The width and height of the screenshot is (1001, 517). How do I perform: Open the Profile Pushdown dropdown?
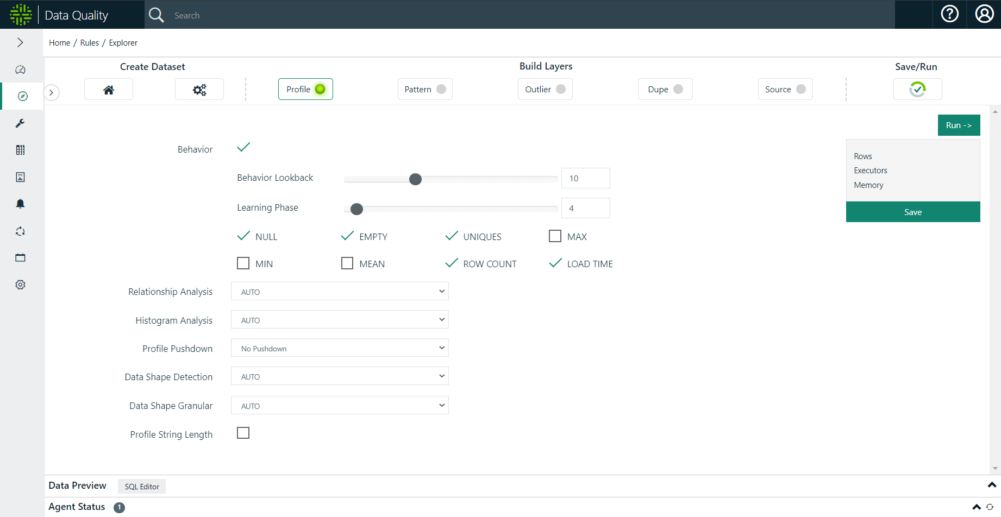pos(339,348)
